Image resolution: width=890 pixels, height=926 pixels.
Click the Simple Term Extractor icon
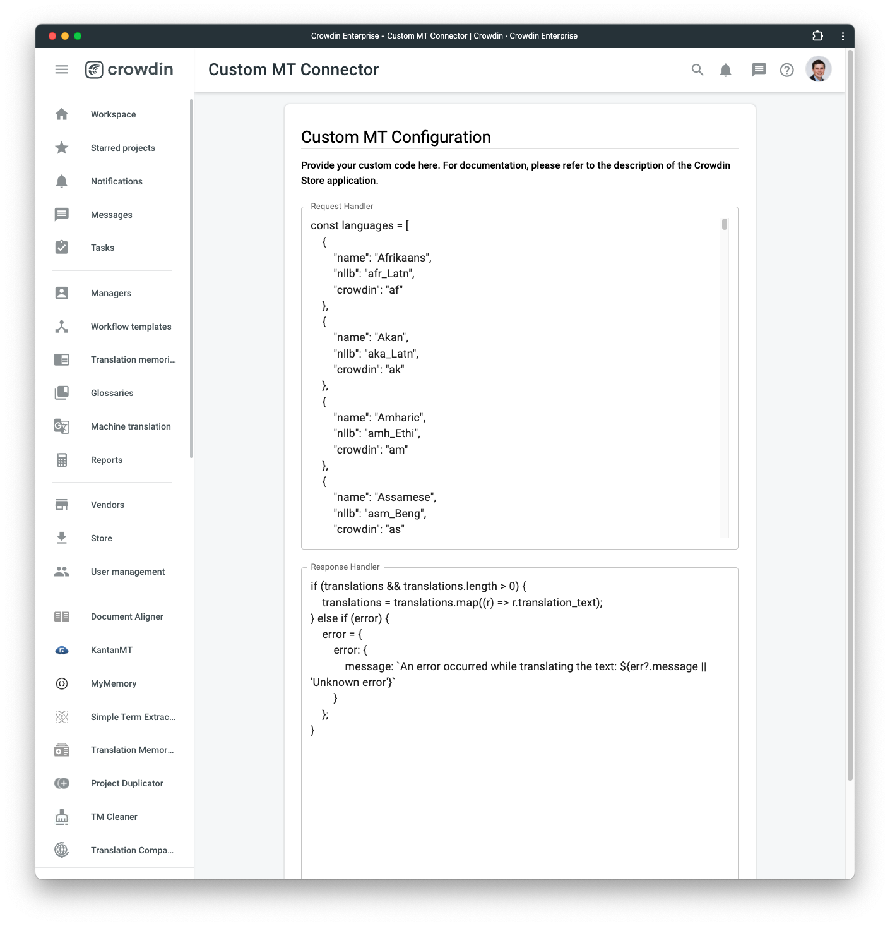(62, 717)
